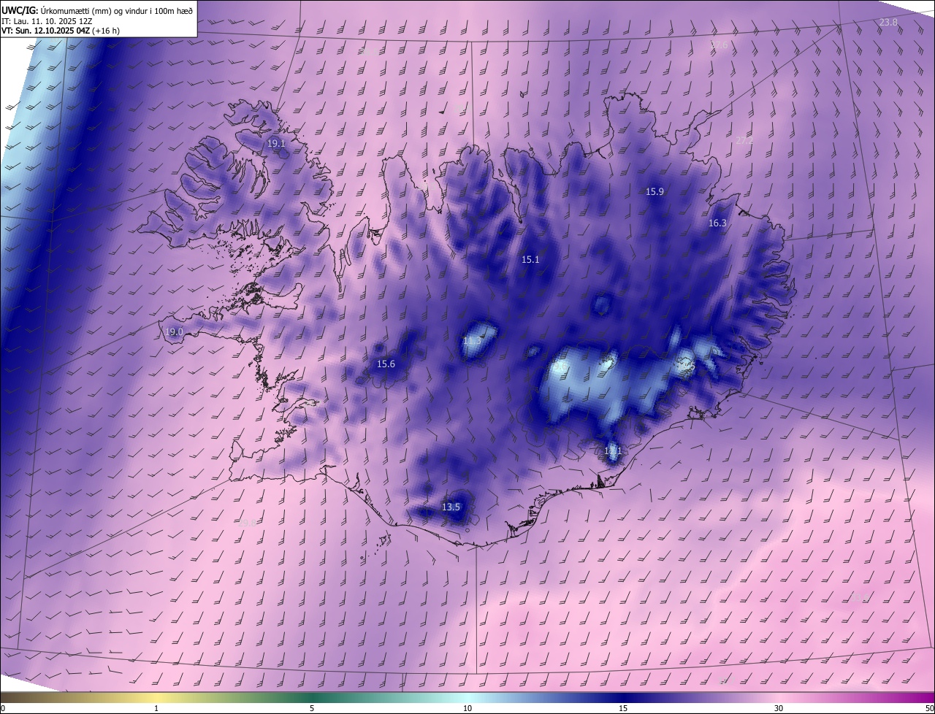Click the faint 27.2 value off the northeast coast
This screenshot has width=935, height=714.
pos(744,141)
